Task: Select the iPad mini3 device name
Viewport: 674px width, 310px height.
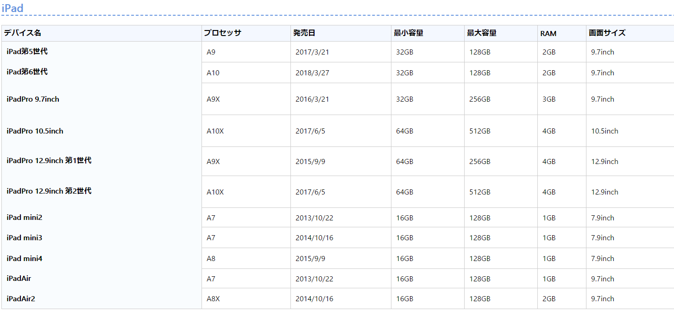Action: pos(25,237)
